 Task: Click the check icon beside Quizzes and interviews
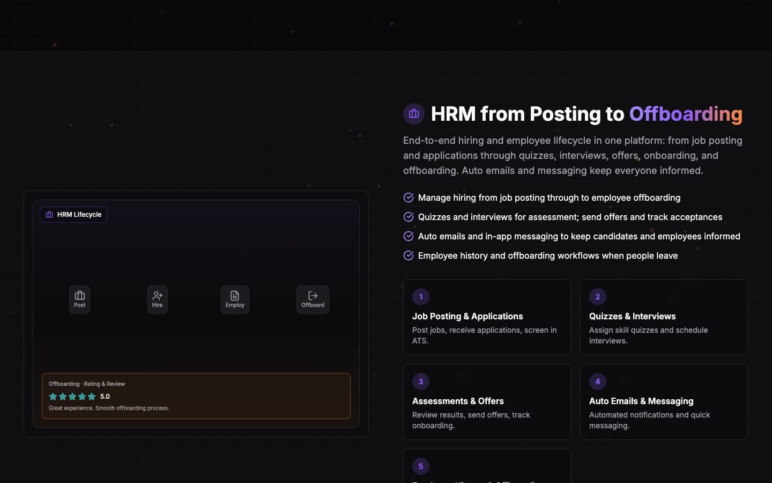click(x=409, y=217)
